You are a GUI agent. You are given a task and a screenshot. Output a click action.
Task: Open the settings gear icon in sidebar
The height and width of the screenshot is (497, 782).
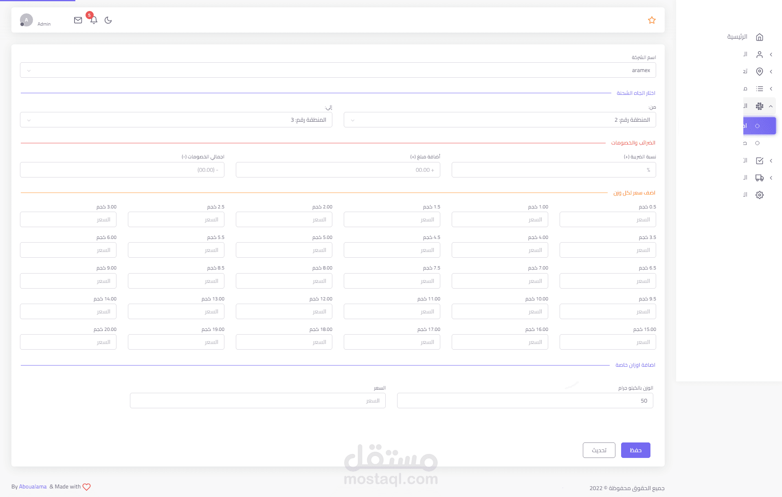759,195
